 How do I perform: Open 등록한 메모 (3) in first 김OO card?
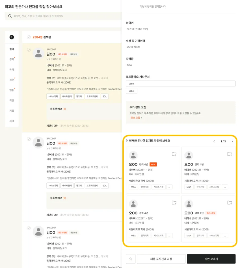(x=58, y=109)
